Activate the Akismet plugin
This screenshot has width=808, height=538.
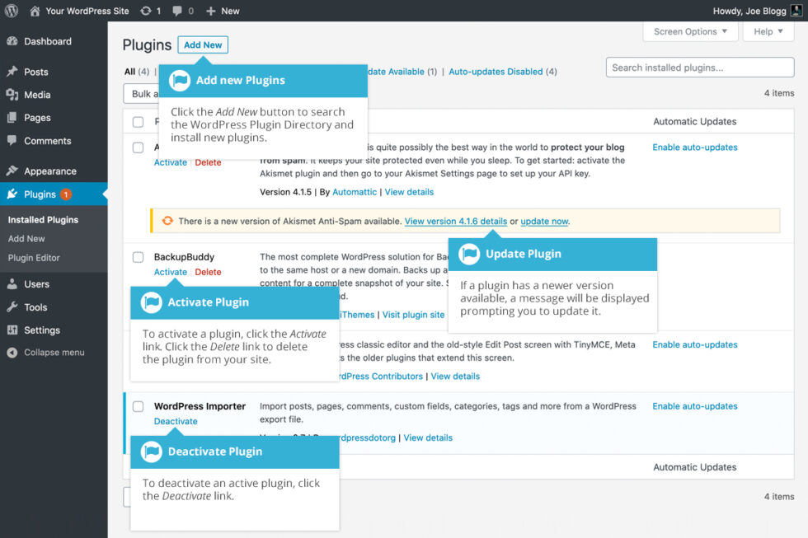point(171,162)
